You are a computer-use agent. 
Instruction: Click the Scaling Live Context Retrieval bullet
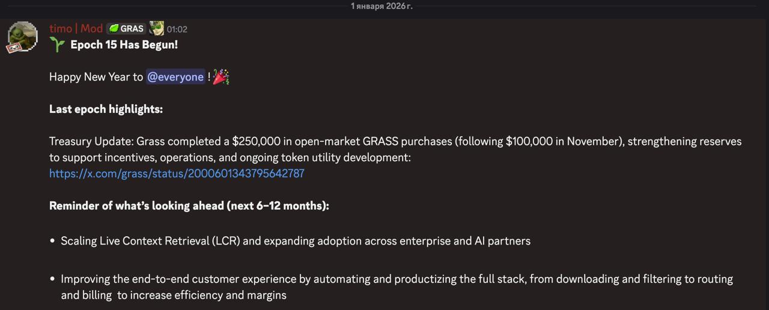click(296, 241)
